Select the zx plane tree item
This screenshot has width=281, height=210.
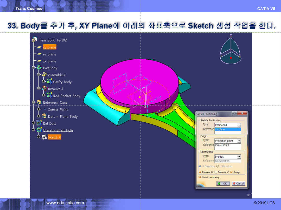49,61
